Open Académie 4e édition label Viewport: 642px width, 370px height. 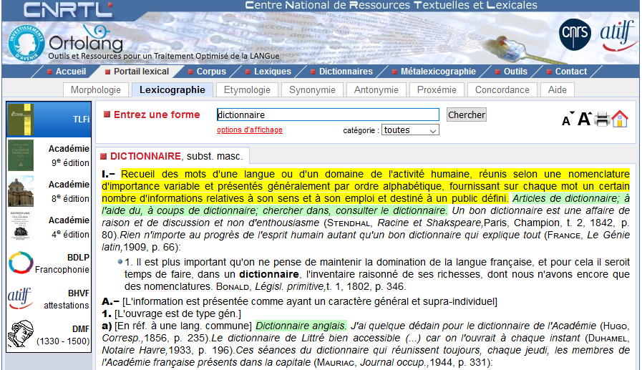coord(69,227)
